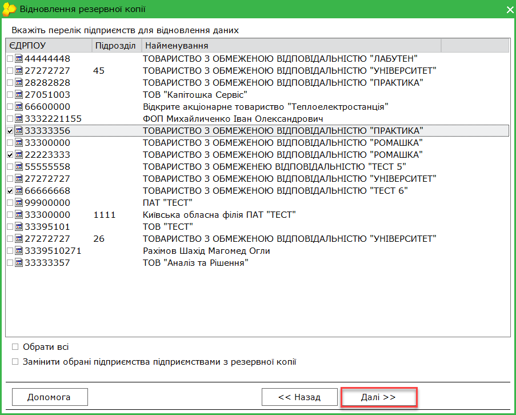516x415 pixels.
Task: Click the Далі >> button
Action: [x=379, y=397]
